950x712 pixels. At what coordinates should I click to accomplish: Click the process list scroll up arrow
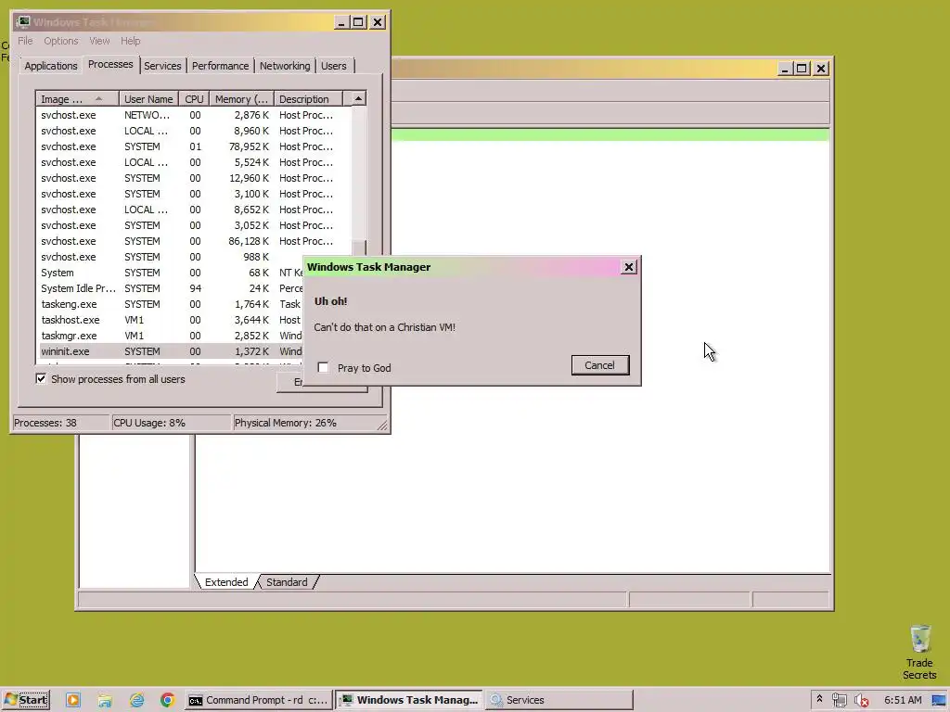359,98
